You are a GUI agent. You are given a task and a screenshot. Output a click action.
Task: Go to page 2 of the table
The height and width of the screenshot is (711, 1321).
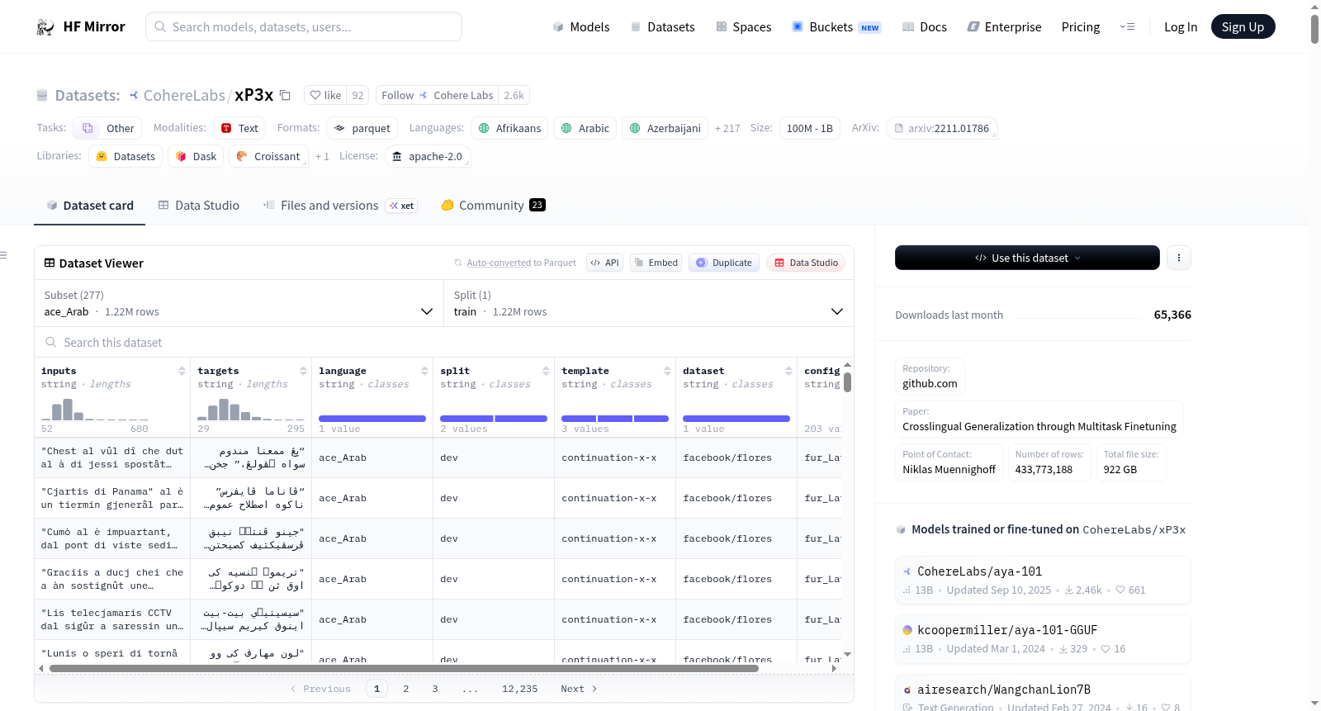(406, 689)
